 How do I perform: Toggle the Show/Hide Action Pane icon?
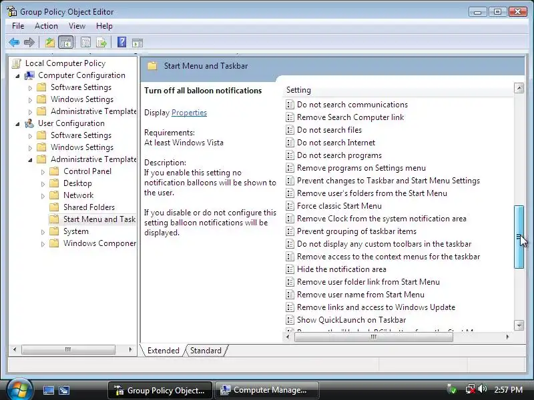[x=138, y=43]
